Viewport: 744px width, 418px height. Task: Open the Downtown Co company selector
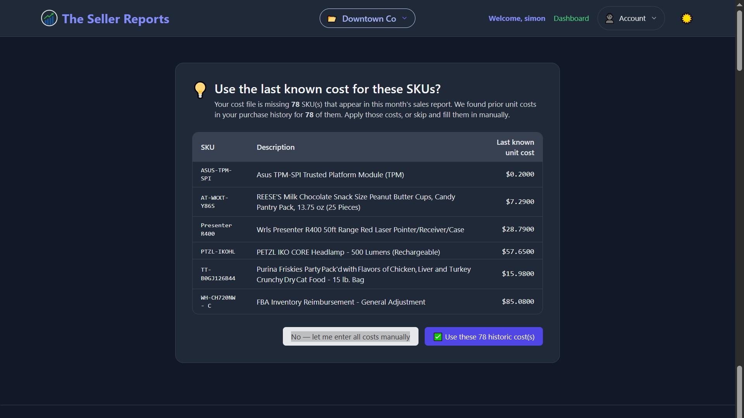[367, 18]
